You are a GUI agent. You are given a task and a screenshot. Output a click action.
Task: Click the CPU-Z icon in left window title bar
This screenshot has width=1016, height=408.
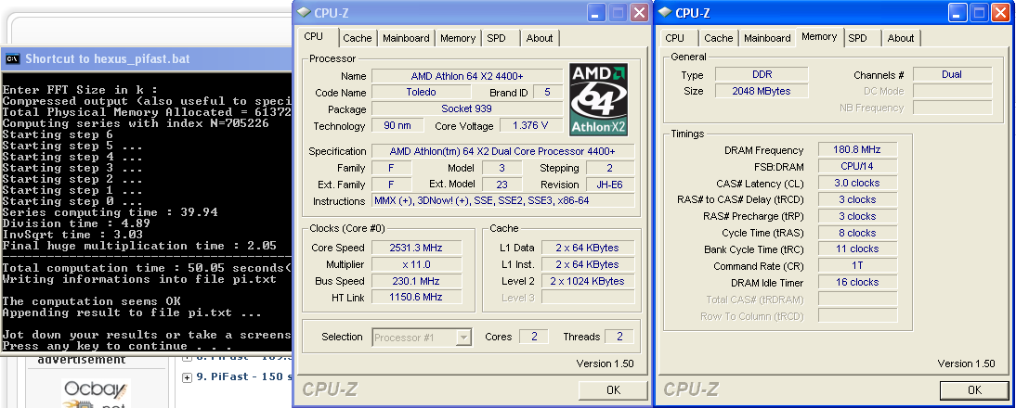click(304, 12)
